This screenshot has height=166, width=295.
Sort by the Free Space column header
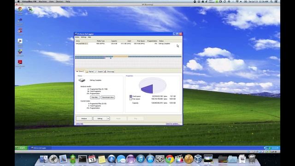click(x=141, y=41)
